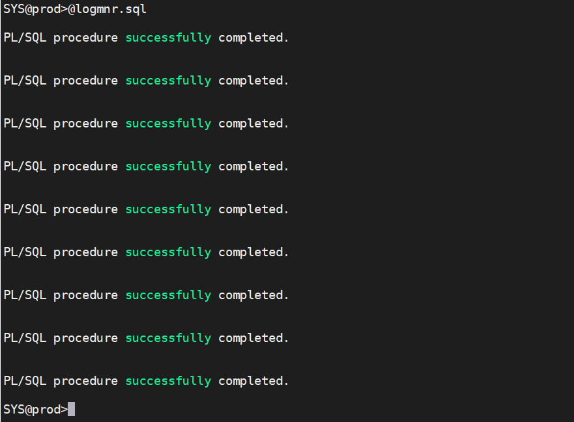Click "PL/SQL" in the first output line
574x422 pixels.
click(x=25, y=38)
